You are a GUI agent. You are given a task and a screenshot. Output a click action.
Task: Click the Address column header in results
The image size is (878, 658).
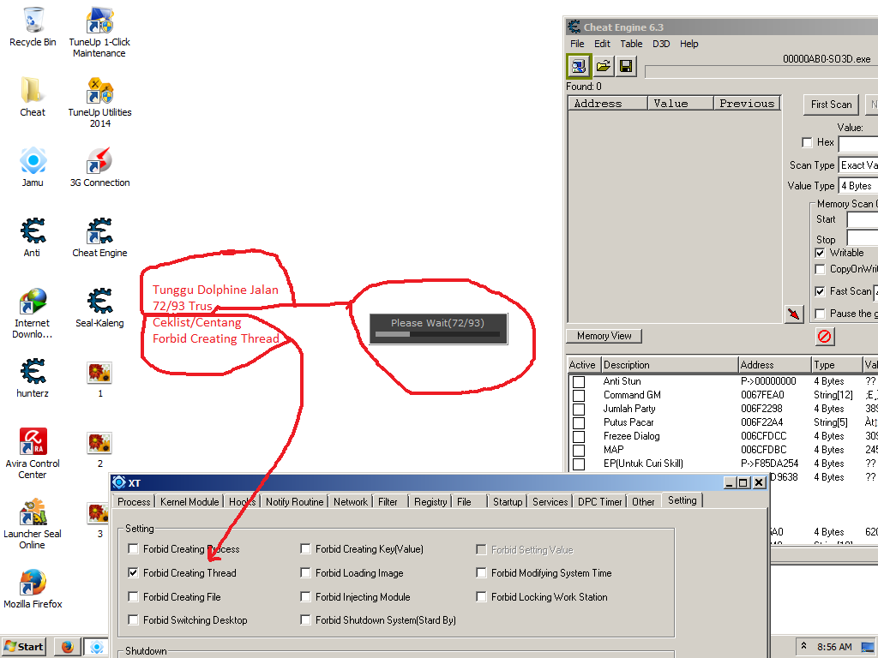point(607,103)
